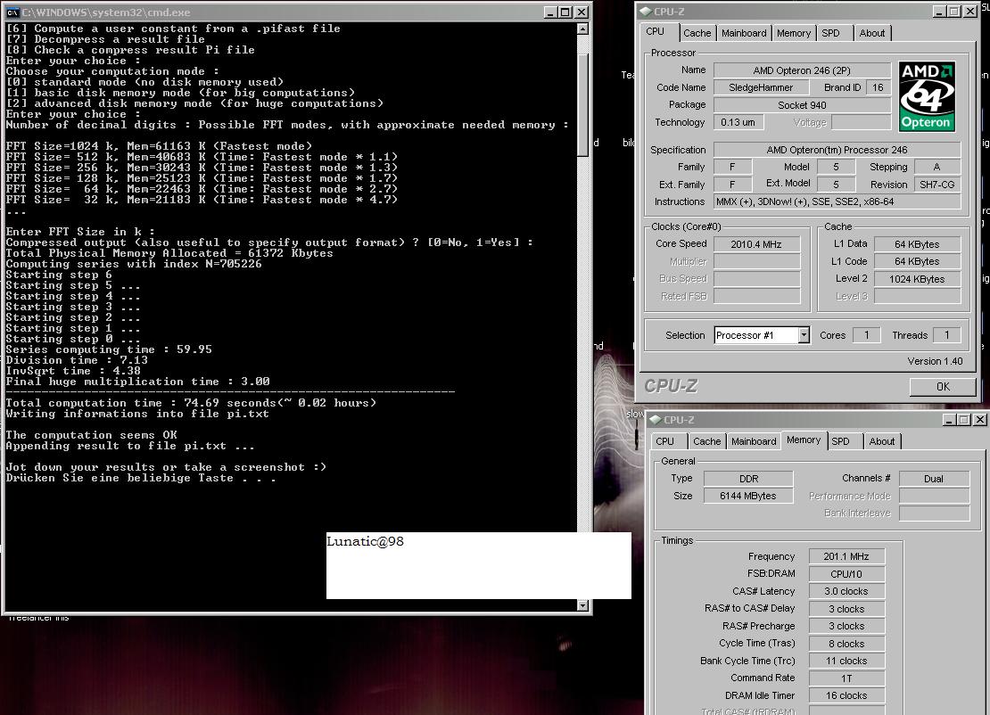Click the 'Lunatic@98' text box
The width and height of the screenshot is (990, 715).
pos(479,565)
